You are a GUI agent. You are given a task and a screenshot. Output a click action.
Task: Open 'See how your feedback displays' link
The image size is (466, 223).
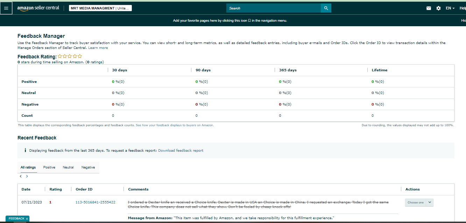click(x=175, y=125)
